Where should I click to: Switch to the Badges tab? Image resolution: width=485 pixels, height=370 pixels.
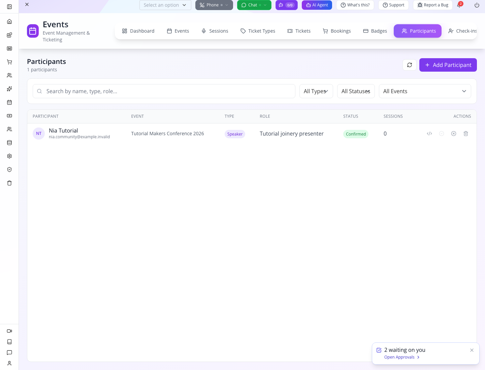(375, 31)
